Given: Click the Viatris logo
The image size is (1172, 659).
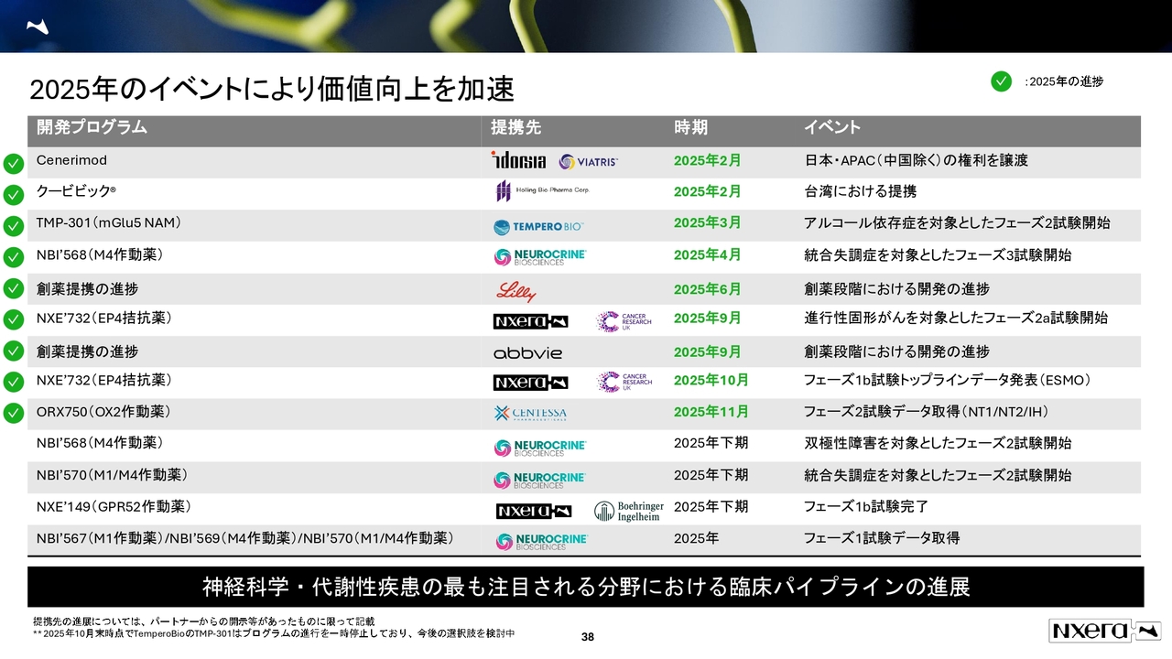Looking at the screenshot, I should pyautogui.click(x=589, y=162).
